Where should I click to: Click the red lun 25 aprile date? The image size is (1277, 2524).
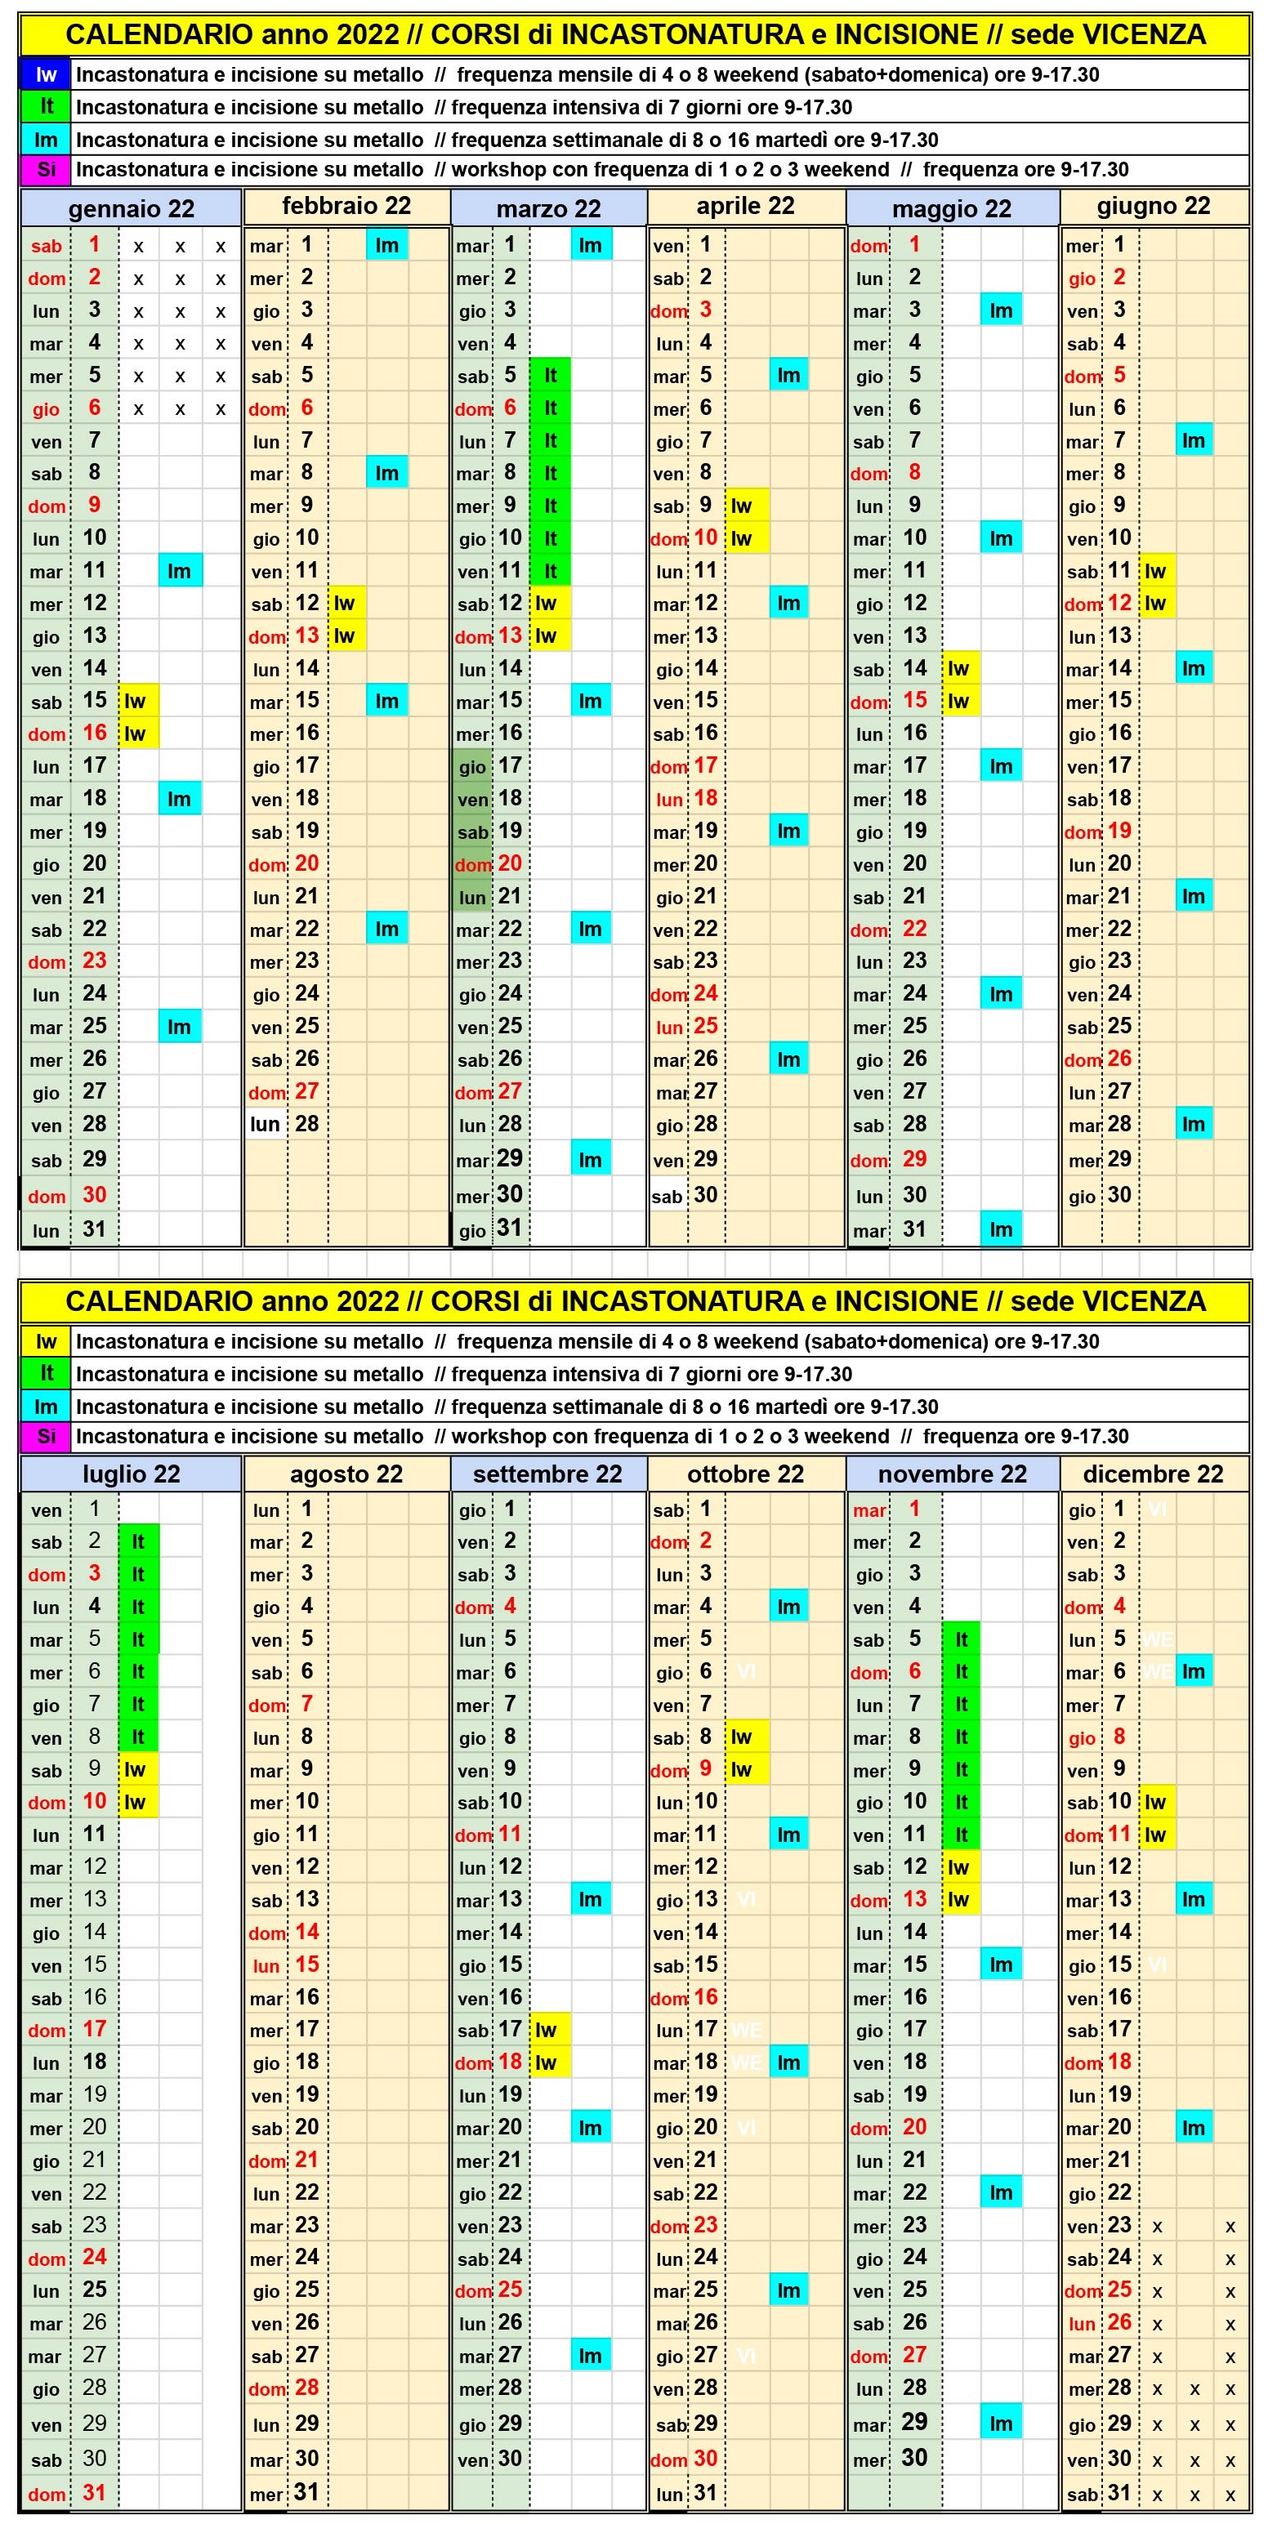tap(688, 1026)
